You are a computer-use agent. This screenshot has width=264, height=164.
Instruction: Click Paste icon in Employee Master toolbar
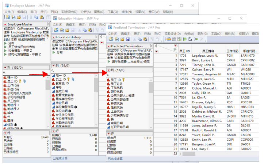tap(42, 17)
